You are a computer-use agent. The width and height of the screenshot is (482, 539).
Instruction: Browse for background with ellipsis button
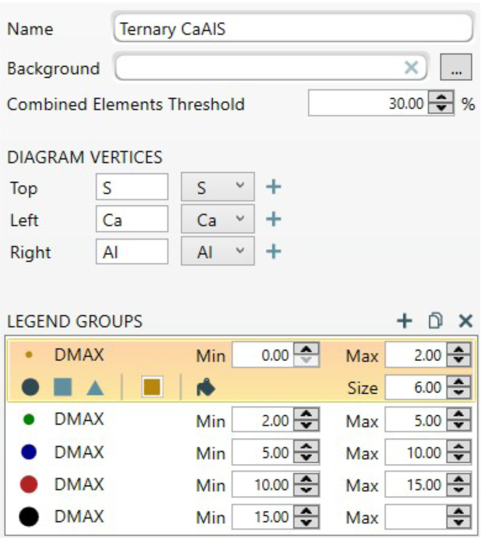pyautogui.click(x=456, y=67)
